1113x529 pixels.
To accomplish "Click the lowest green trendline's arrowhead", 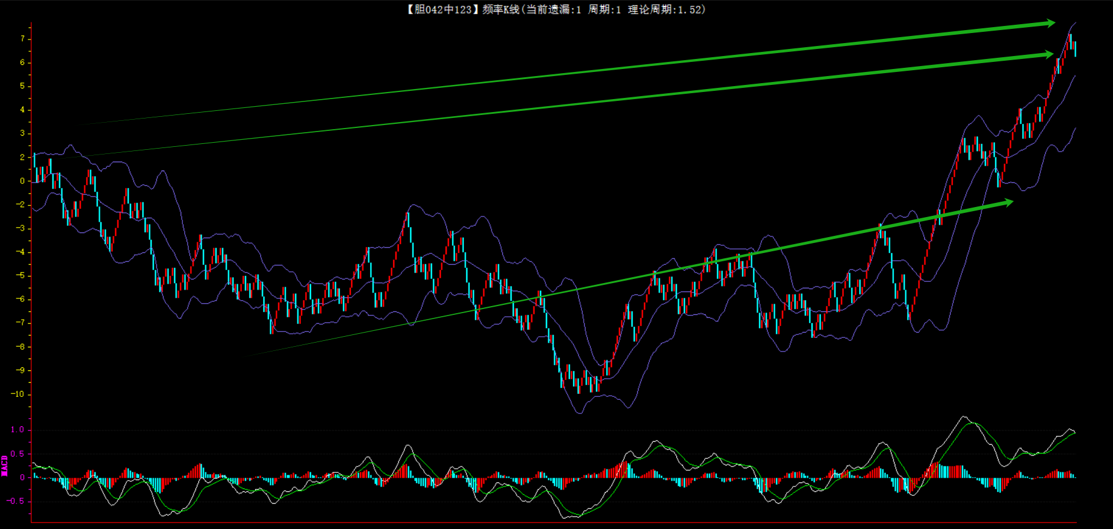I will click(x=1007, y=203).
